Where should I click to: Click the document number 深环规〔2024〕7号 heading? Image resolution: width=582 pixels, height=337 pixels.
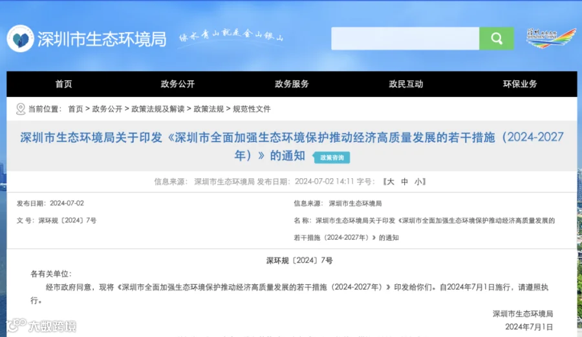[299, 261]
